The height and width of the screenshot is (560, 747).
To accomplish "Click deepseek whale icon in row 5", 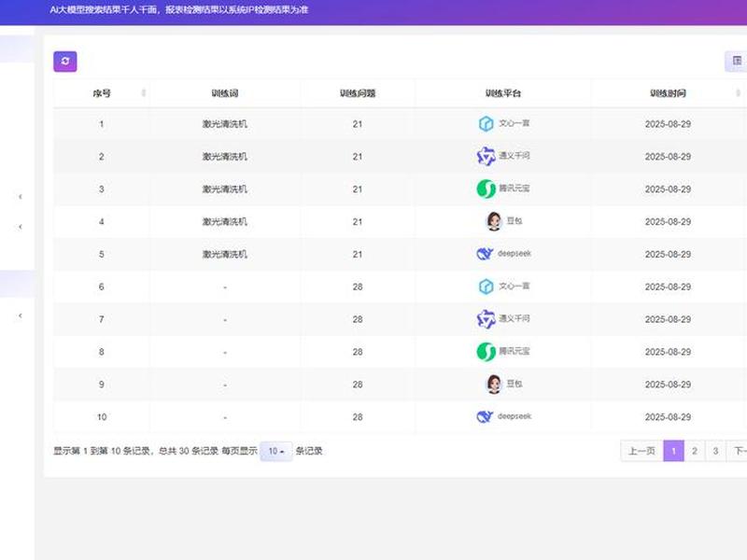I will click(485, 254).
